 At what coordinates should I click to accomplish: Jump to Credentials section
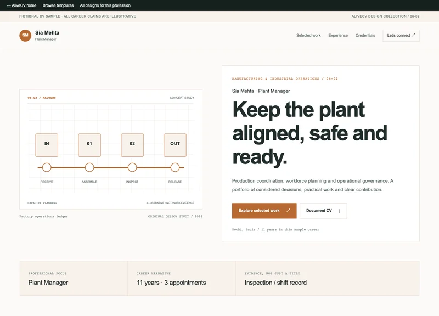point(365,35)
